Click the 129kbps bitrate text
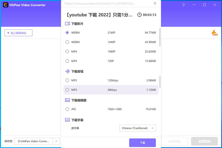222x148 pixels. (113, 81)
